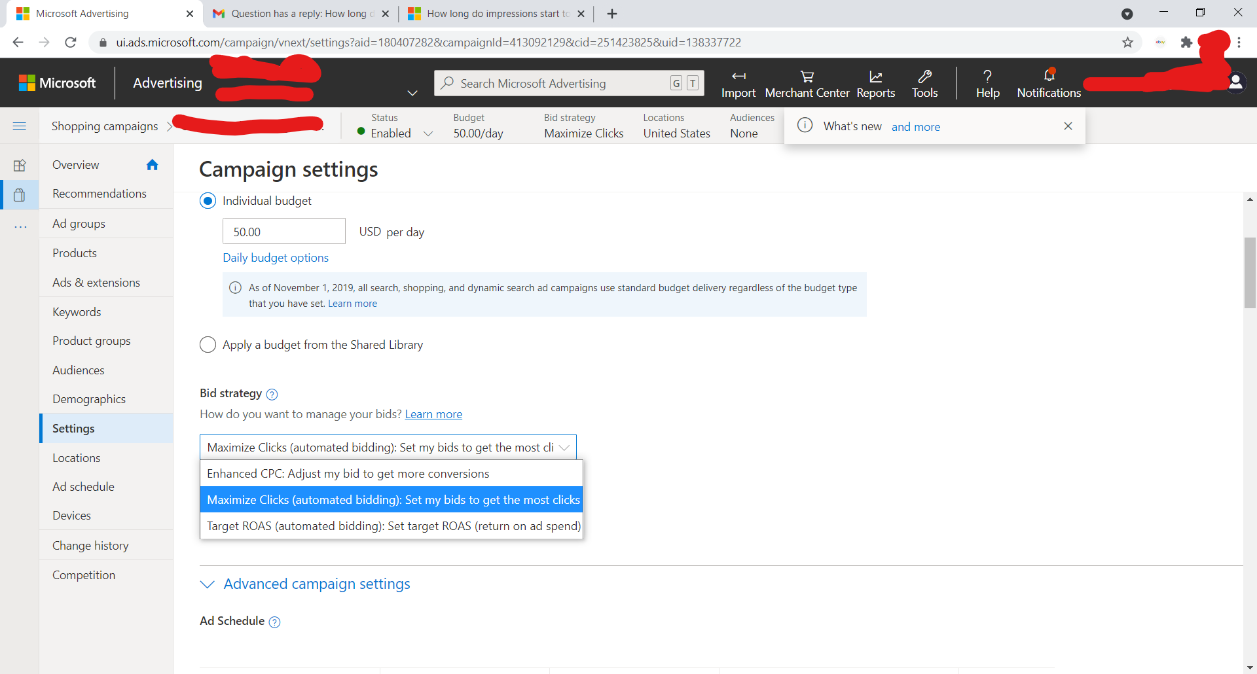The height and width of the screenshot is (674, 1257).
Task: Click the daily budget amount field
Action: click(284, 232)
